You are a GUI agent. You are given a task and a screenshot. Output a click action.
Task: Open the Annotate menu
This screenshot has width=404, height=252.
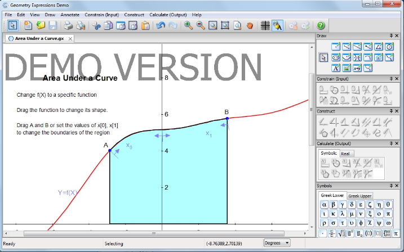pyautogui.click(x=70, y=15)
